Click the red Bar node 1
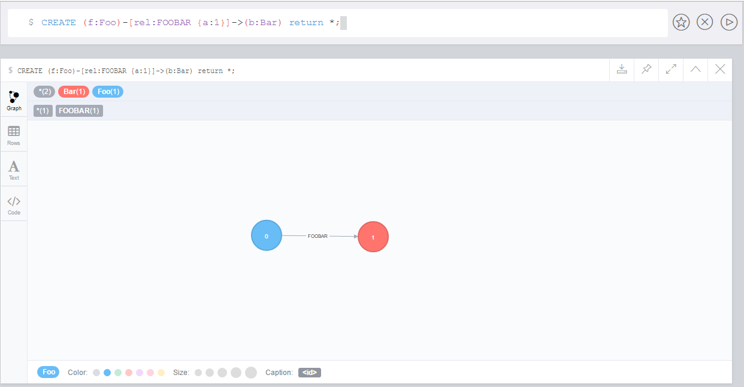Viewport: 744px width, 387px height. [373, 237]
